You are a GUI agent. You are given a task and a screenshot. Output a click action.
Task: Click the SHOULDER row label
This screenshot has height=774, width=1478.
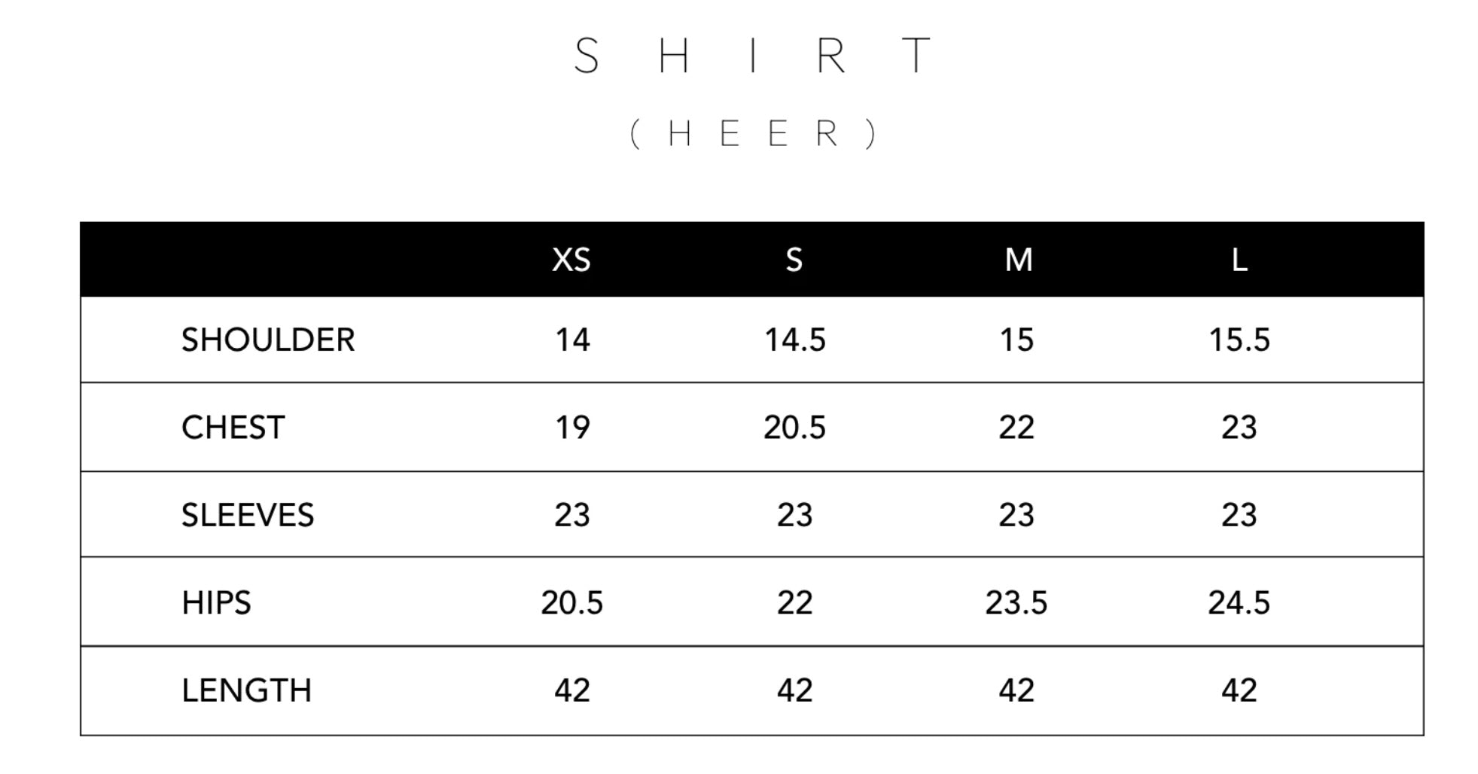pos(268,340)
